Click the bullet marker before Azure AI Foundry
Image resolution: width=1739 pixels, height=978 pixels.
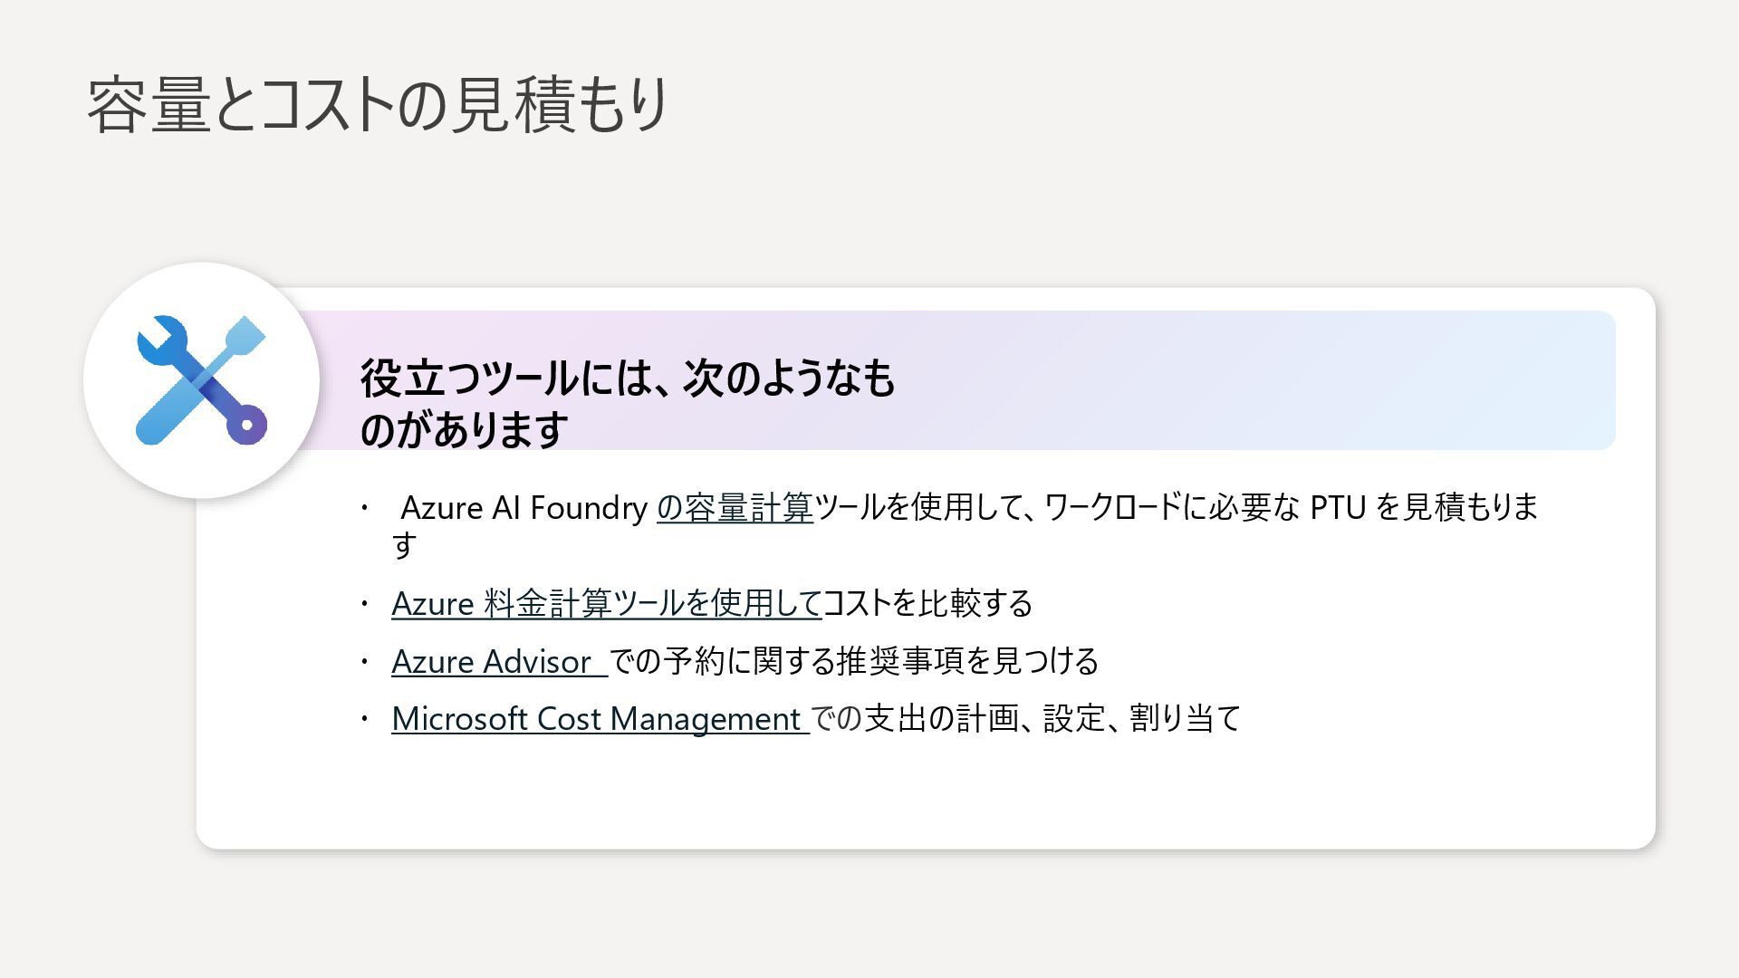pos(365,508)
